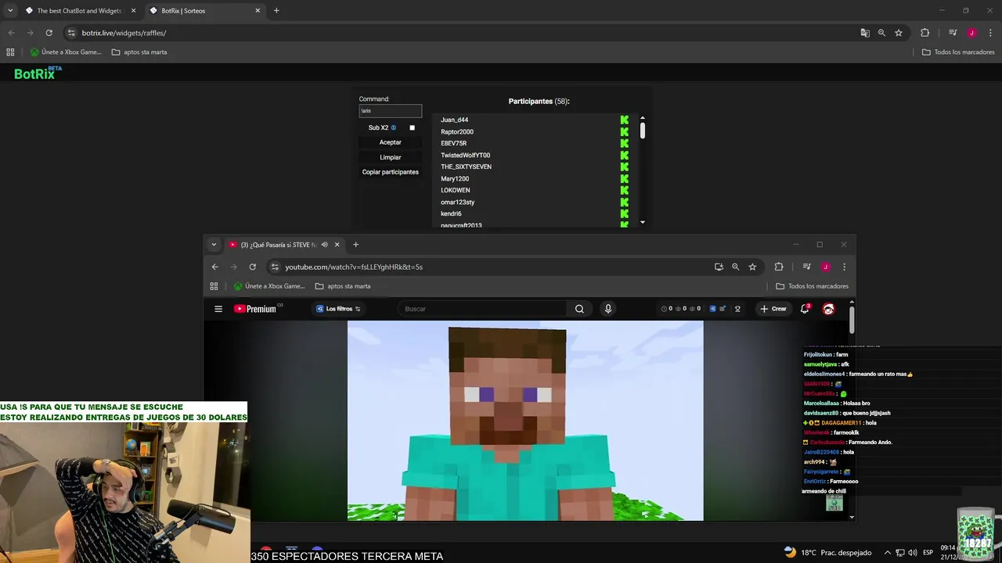Open the tab search dropdown in the BotRix window

(x=10, y=11)
